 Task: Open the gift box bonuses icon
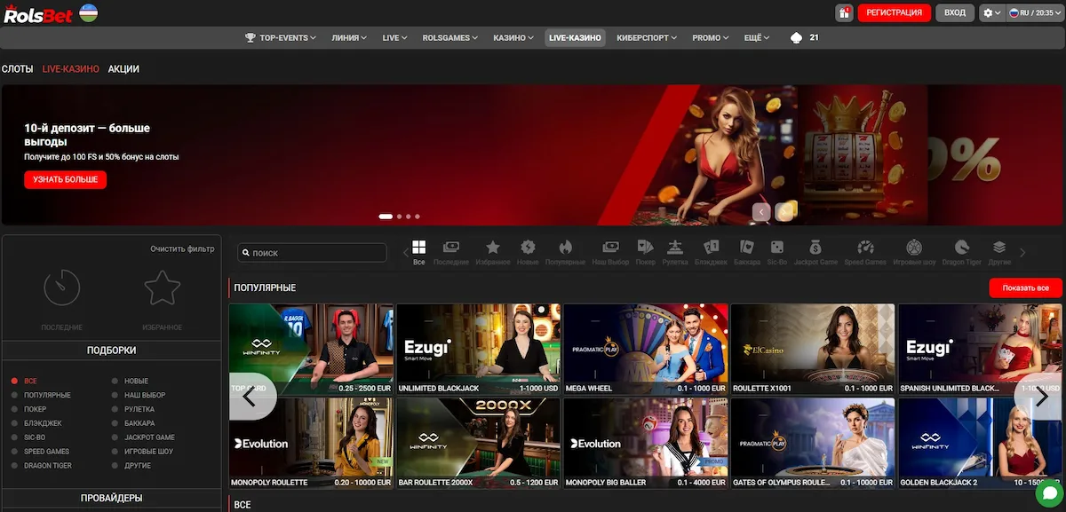tap(844, 12)
